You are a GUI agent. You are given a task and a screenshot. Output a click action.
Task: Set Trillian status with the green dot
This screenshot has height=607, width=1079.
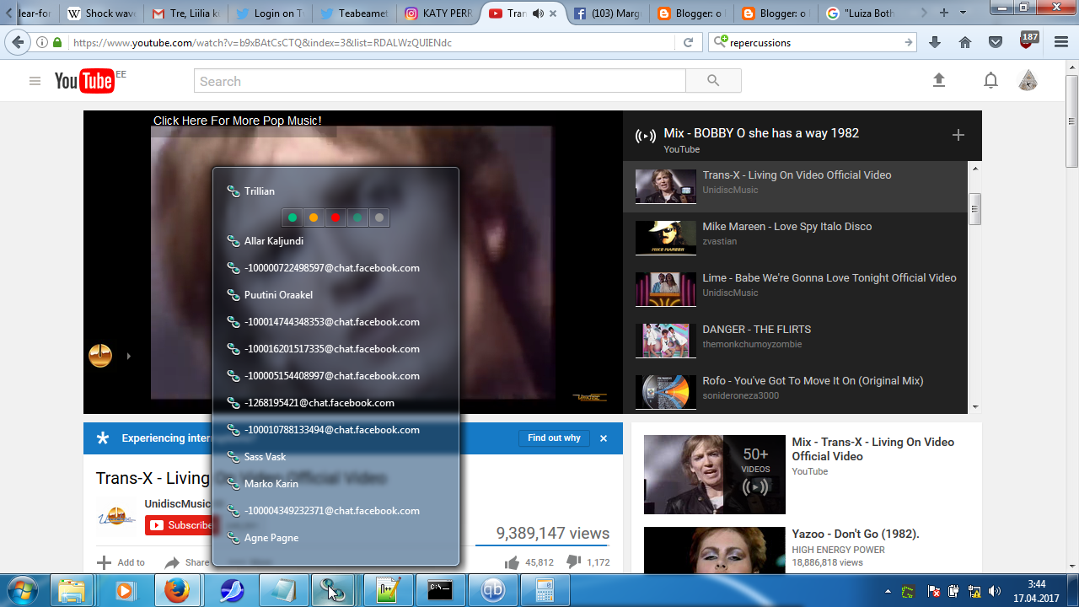pos(293,218)
